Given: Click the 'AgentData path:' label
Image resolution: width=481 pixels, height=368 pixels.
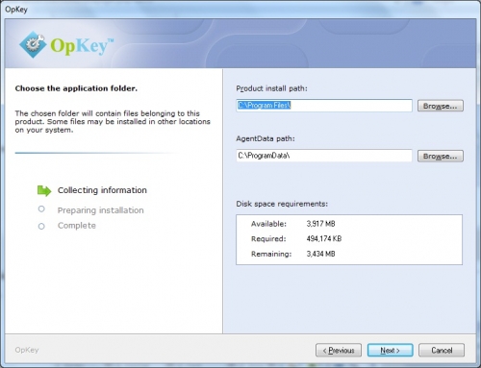Looking at the screenshot, I should click(x=266, y=138).
